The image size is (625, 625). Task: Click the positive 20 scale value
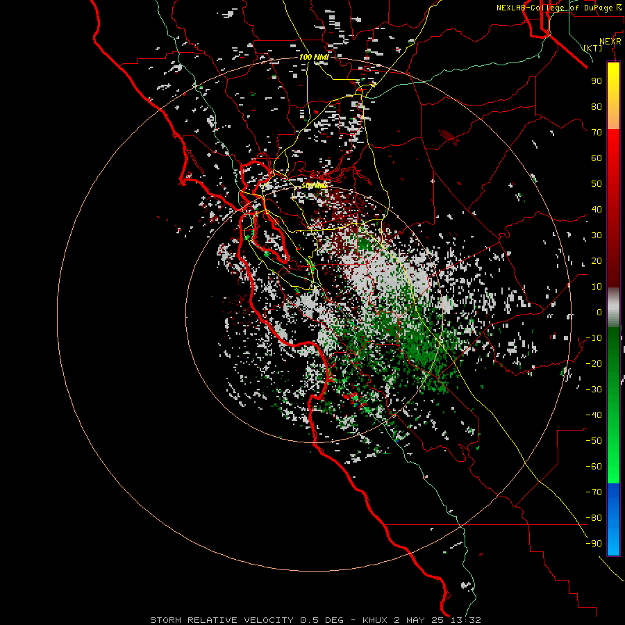tap(597, 260)
